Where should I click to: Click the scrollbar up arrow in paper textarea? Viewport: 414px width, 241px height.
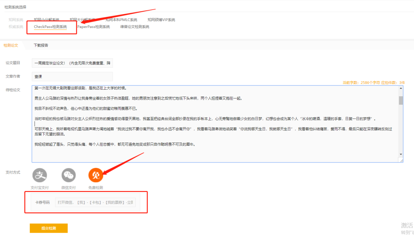pos(401,89)
